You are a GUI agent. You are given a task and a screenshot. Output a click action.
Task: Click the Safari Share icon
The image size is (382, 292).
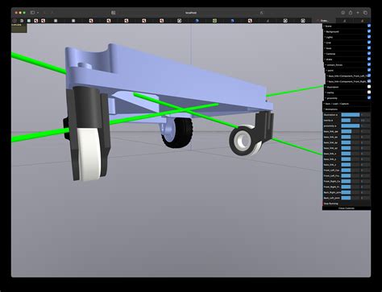pos(351,13)
